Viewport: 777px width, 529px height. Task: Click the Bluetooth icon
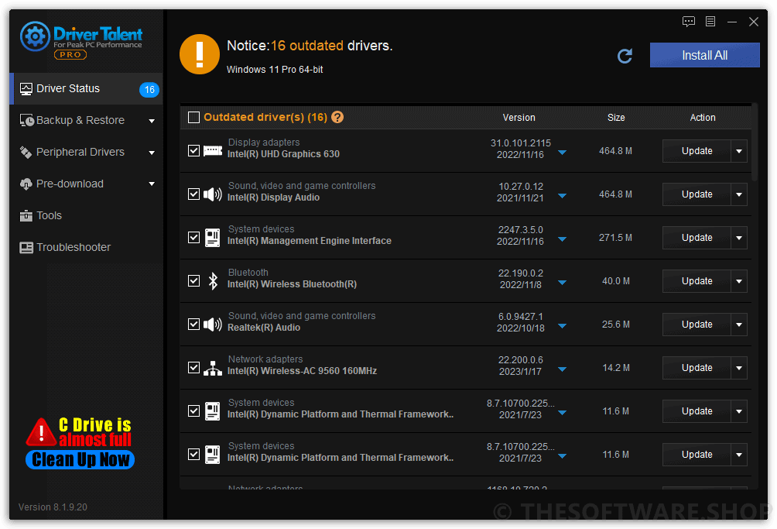[213, 281]
